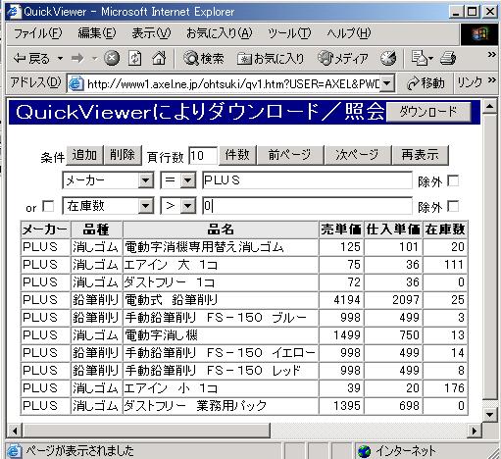Expand the address bar URL dropdown

click(x=387, y=83)
